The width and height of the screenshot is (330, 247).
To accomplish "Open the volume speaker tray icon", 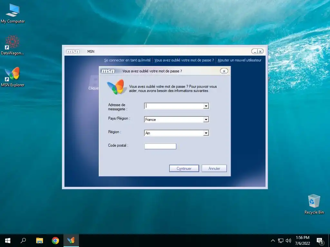I will [288, 241].
